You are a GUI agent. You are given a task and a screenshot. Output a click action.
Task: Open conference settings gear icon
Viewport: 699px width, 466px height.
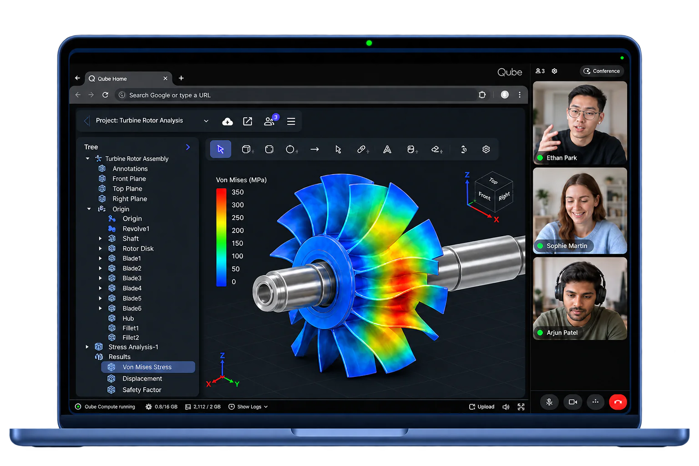pos(554,71)
